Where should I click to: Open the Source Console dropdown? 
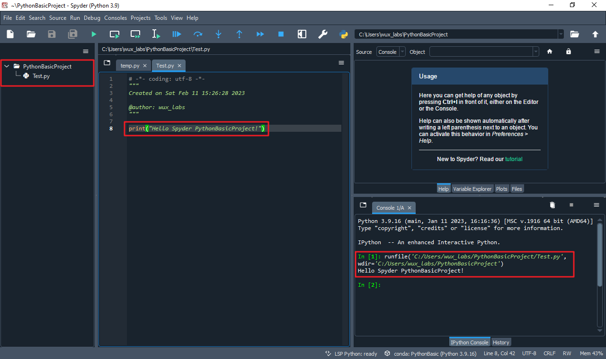point(391,52)
